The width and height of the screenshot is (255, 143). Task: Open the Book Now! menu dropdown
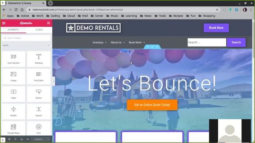coord(137,43)
